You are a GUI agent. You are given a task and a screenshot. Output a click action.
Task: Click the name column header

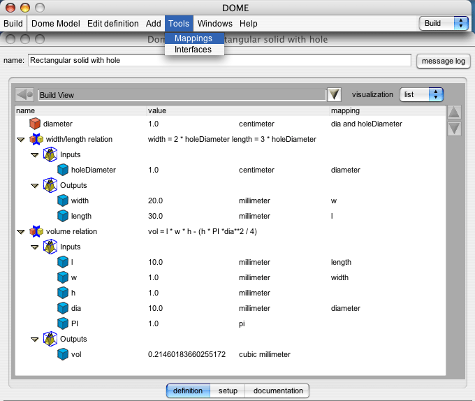click(80, 110)
